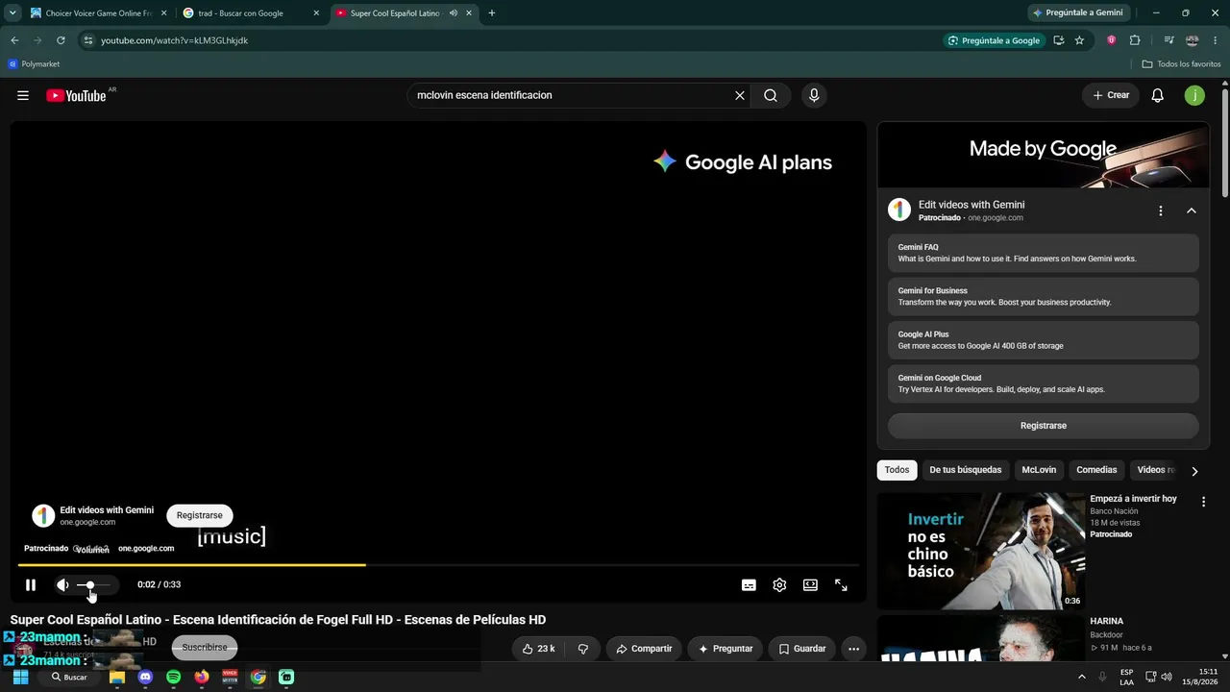
Task: Collapse the Edit videos with Gemini ad panel
Action: coord(1191,210)
